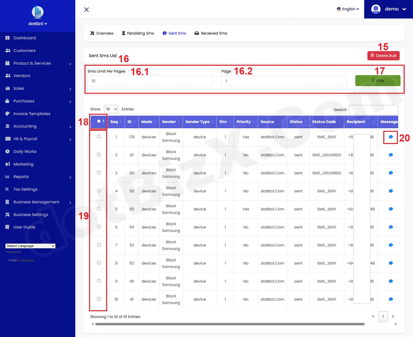Open the Dashboard sidebar icon
This screenshot has height=337, width=413.
(7, 38)
